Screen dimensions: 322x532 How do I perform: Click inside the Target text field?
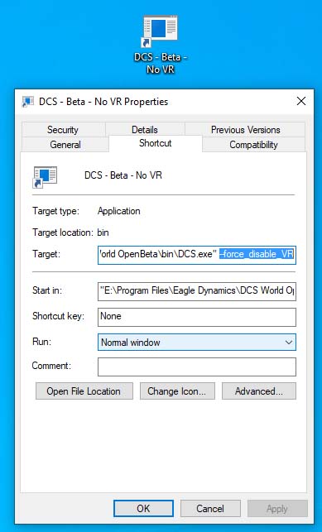(x=197, y=255)
